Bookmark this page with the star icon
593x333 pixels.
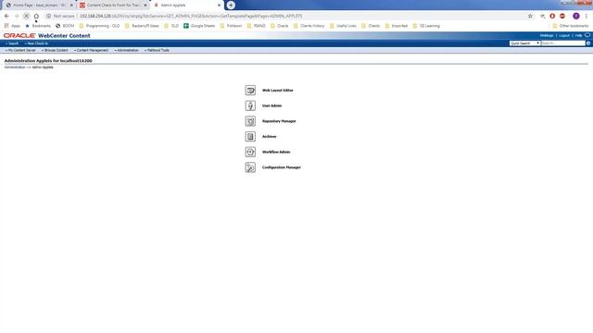tap(530, 16)
